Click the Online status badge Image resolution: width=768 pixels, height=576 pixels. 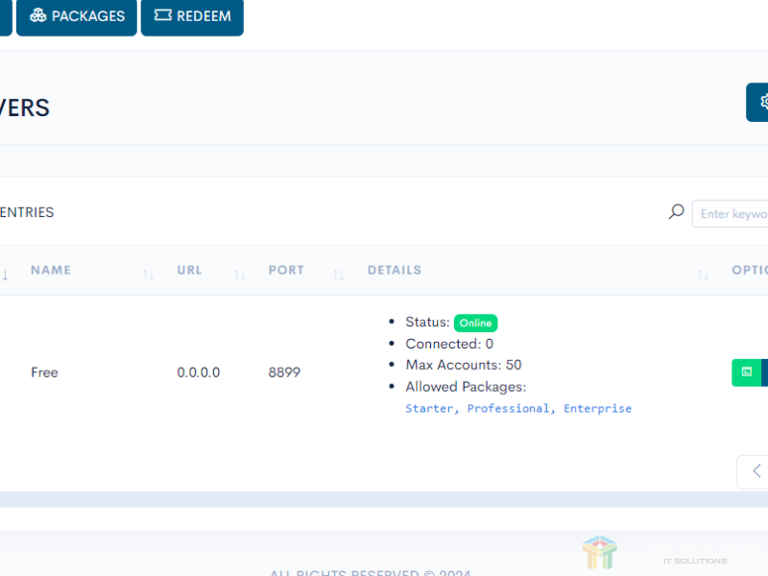tap(475, 324)
